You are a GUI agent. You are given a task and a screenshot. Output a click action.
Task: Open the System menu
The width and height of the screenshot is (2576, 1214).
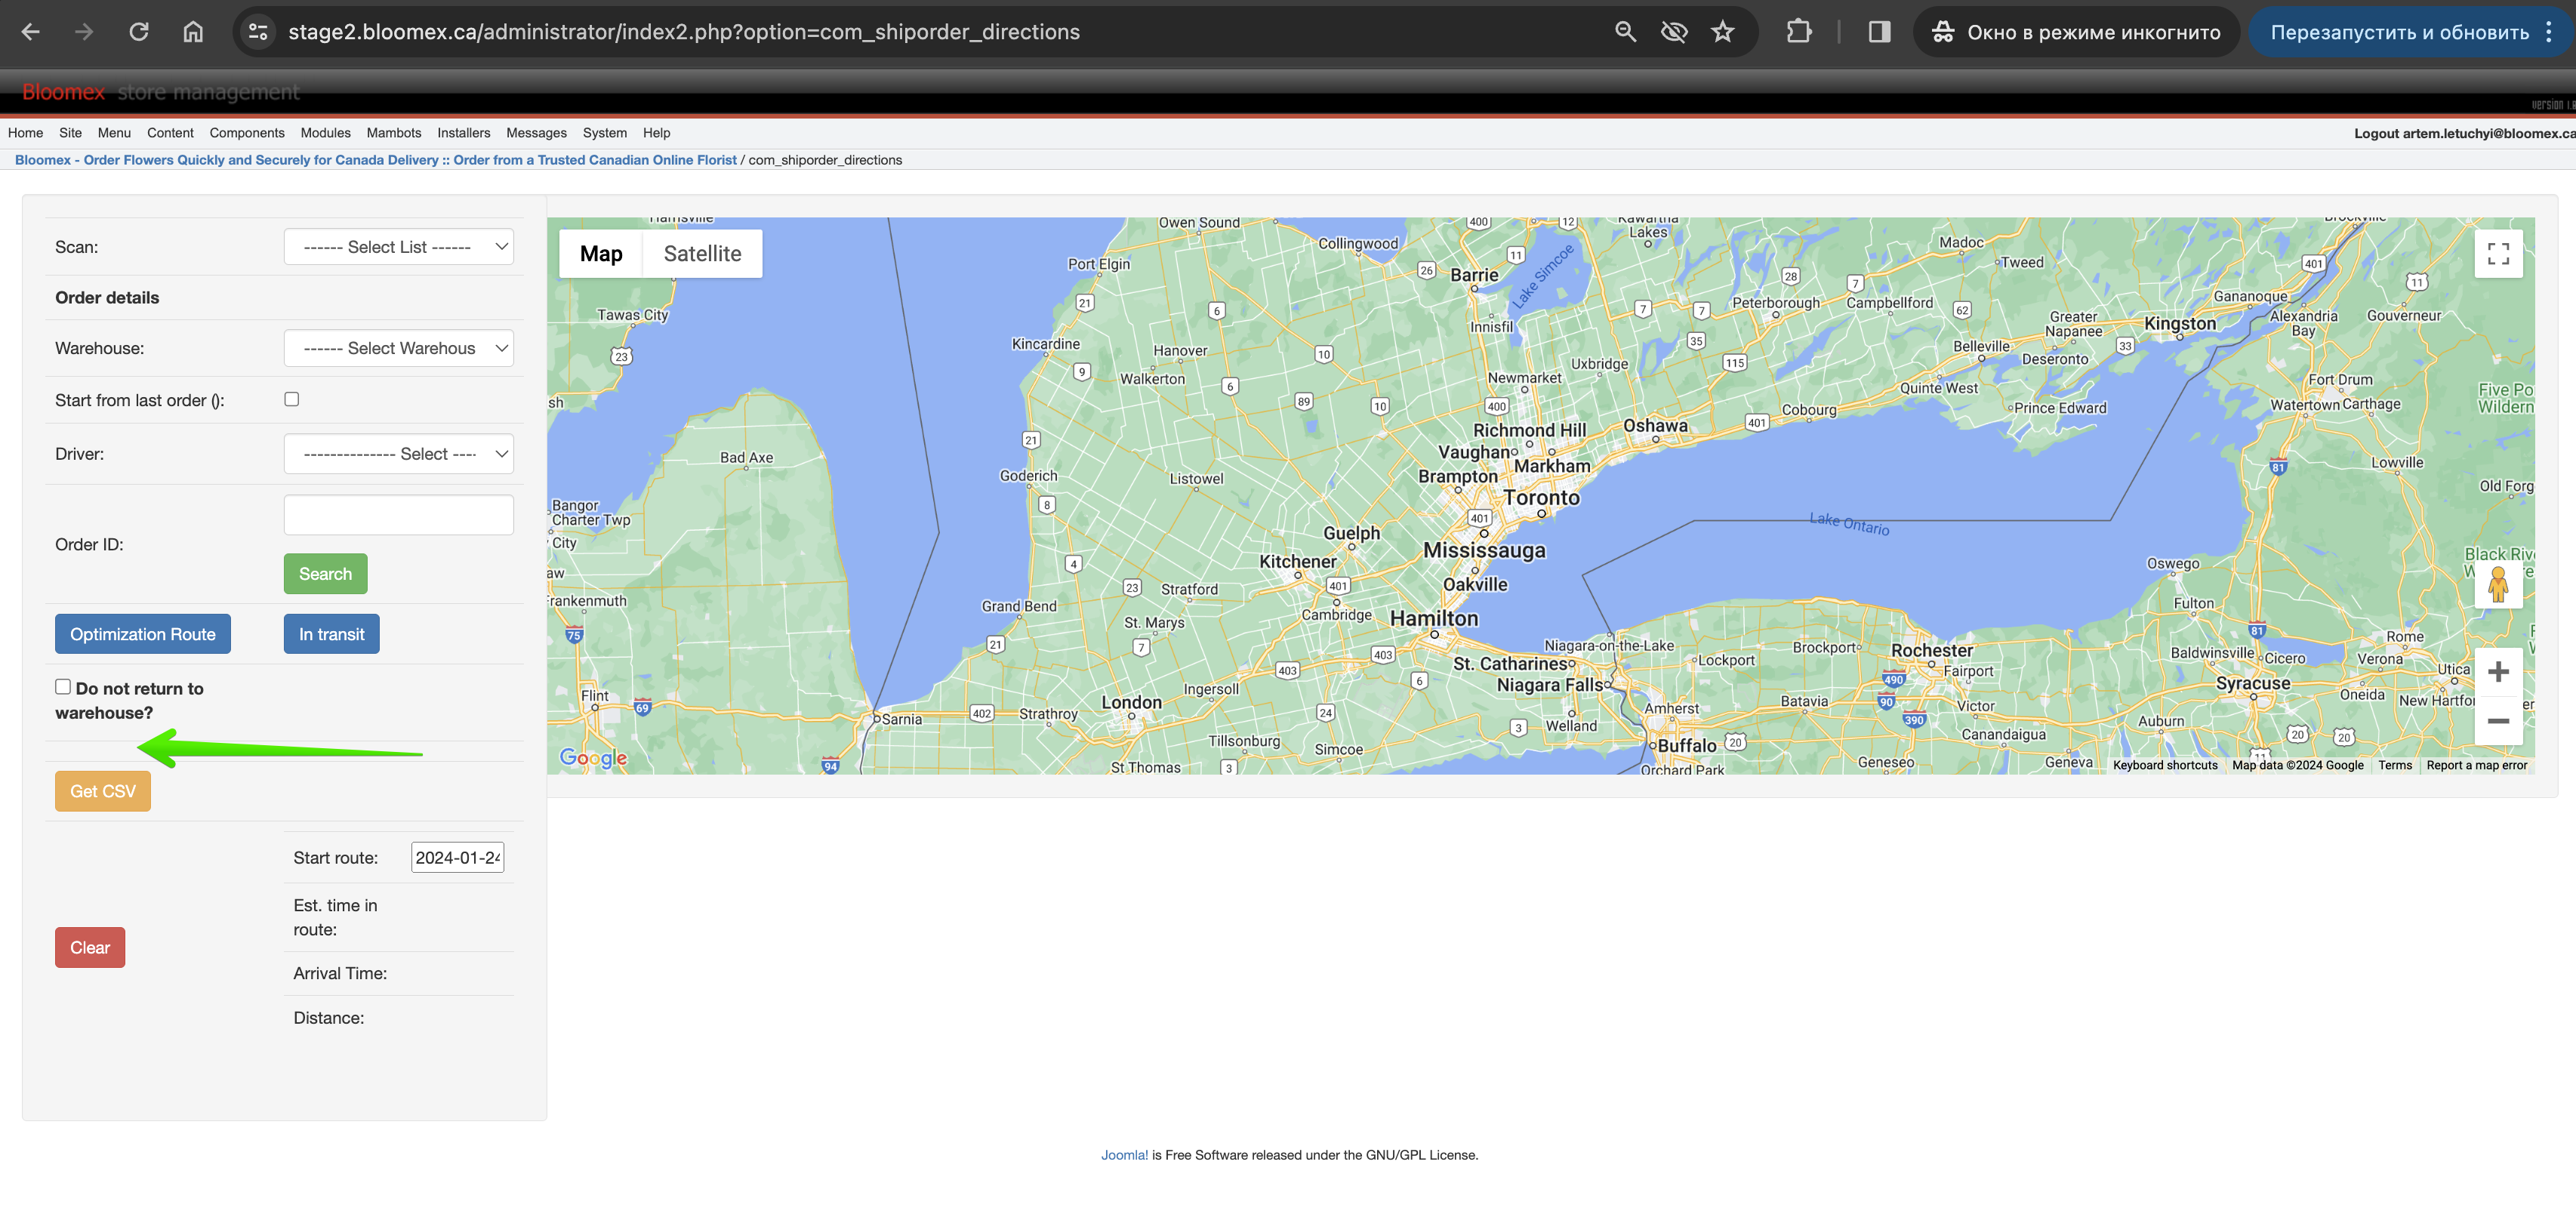pyautogui.click(x=605, y=133)
